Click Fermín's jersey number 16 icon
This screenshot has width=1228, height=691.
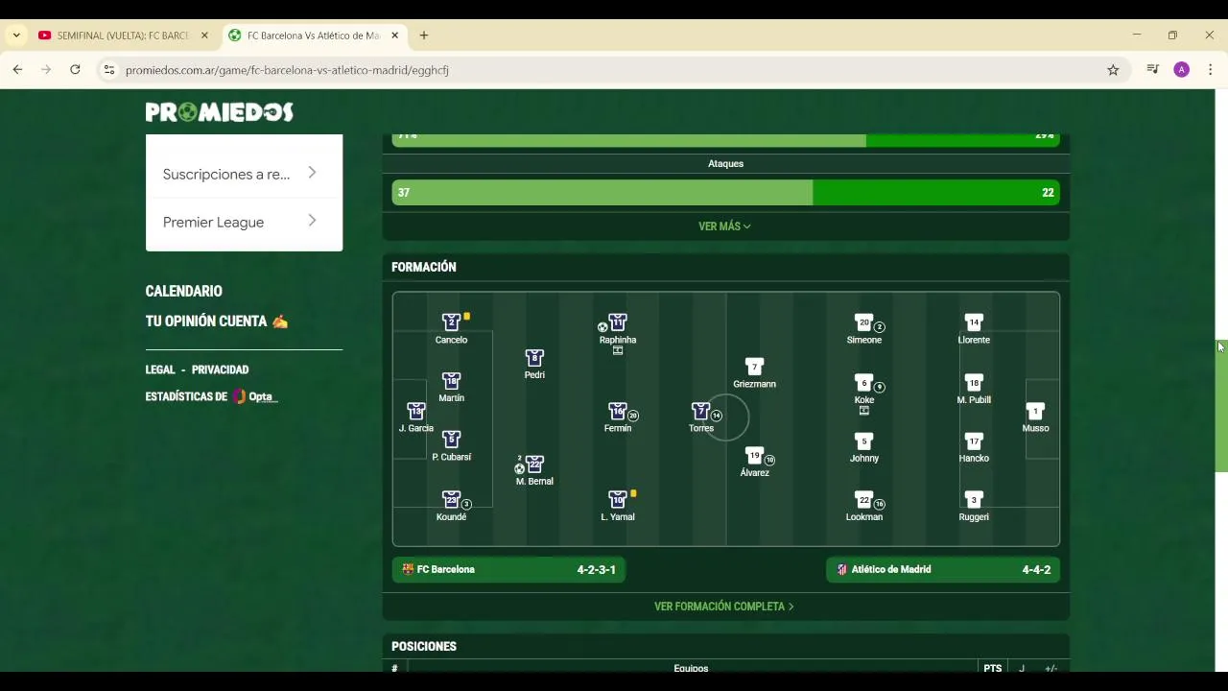(618, 411)
